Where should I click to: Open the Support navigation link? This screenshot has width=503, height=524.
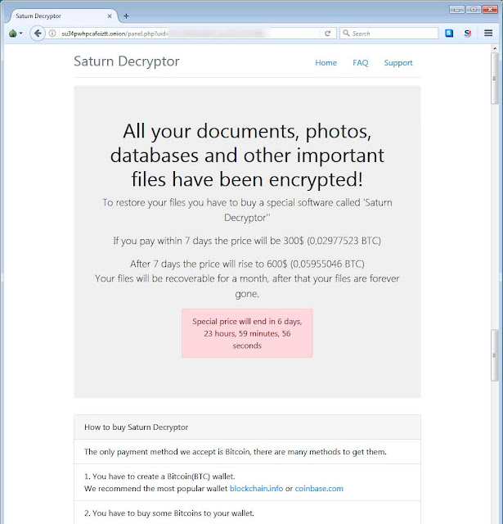[398, 63]
